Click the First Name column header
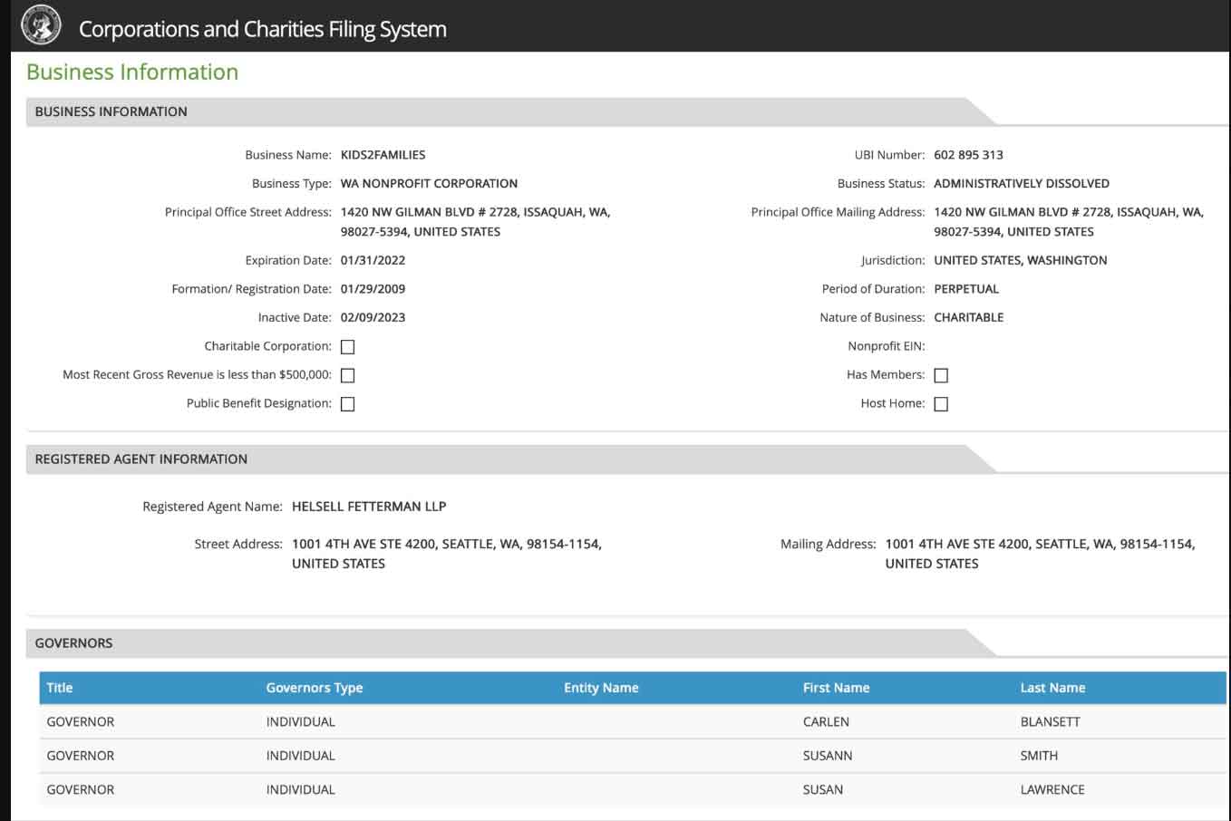The image size is (1231, 821). click(835, 688)
